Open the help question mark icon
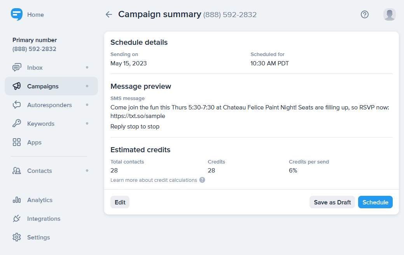 coord(365,14)
